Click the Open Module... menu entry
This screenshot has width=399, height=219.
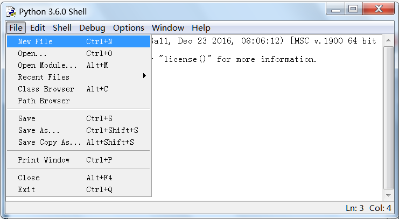(x=47, y=65)
